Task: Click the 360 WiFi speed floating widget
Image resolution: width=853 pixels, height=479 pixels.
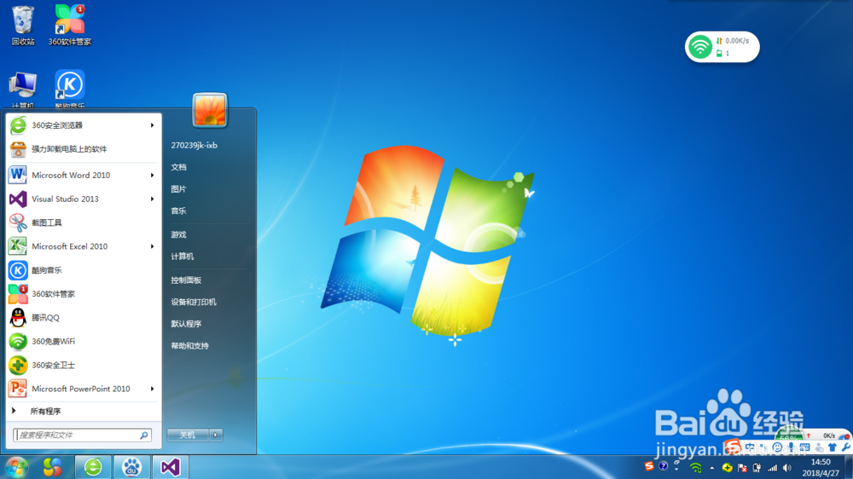Action: coord(722,47)
